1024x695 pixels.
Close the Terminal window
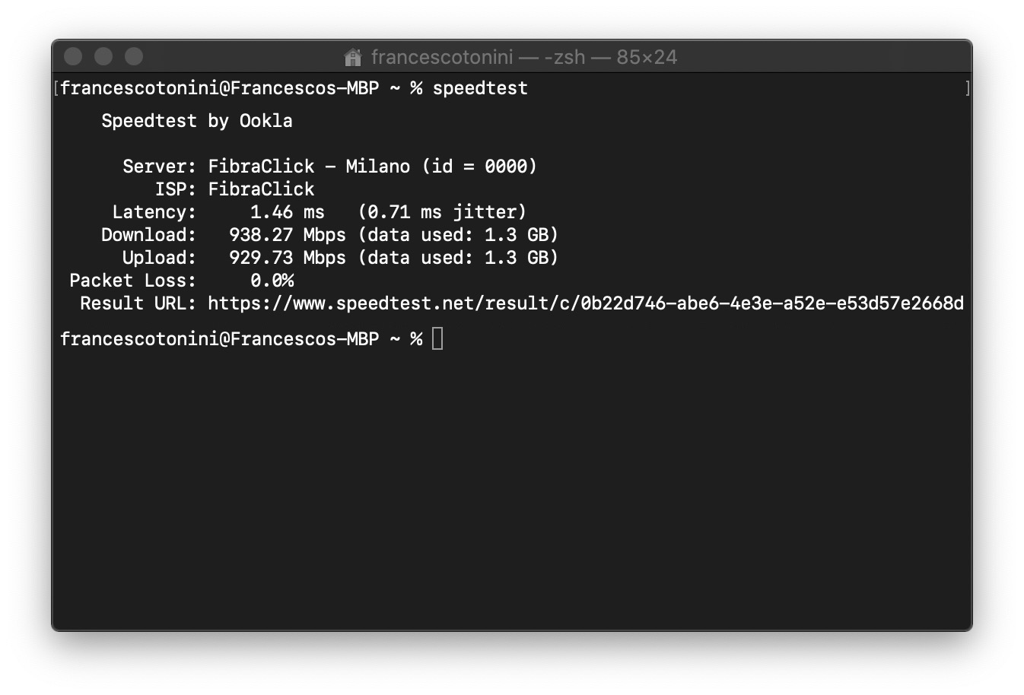[73, 57]
